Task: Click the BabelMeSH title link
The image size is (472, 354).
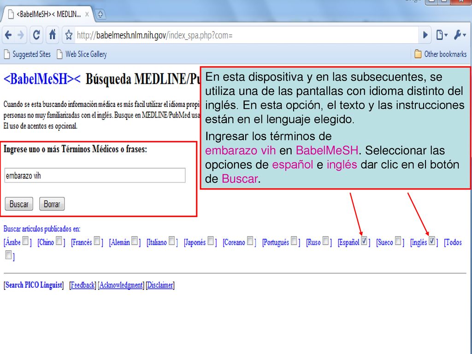Action: point(42,79)
